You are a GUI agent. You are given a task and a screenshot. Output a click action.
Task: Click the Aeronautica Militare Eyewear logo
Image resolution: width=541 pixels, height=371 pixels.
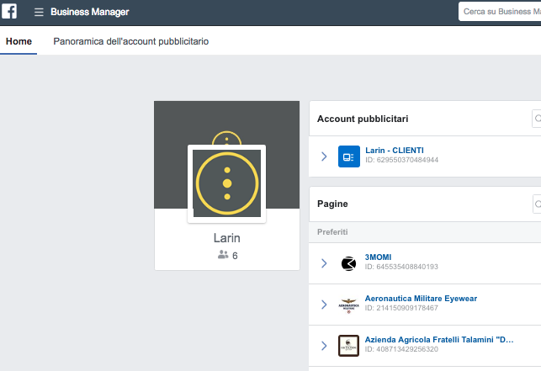[x=348, y=304]
